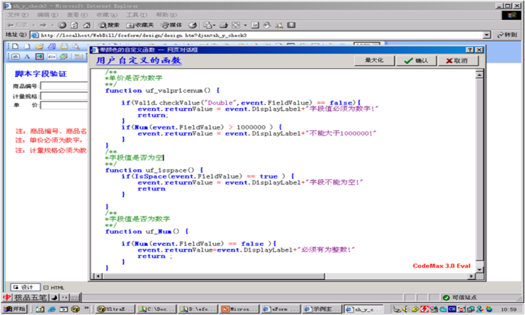525x315 pixels.
Task: Click the 开始 Start button
Action: (x=15, y=309)
